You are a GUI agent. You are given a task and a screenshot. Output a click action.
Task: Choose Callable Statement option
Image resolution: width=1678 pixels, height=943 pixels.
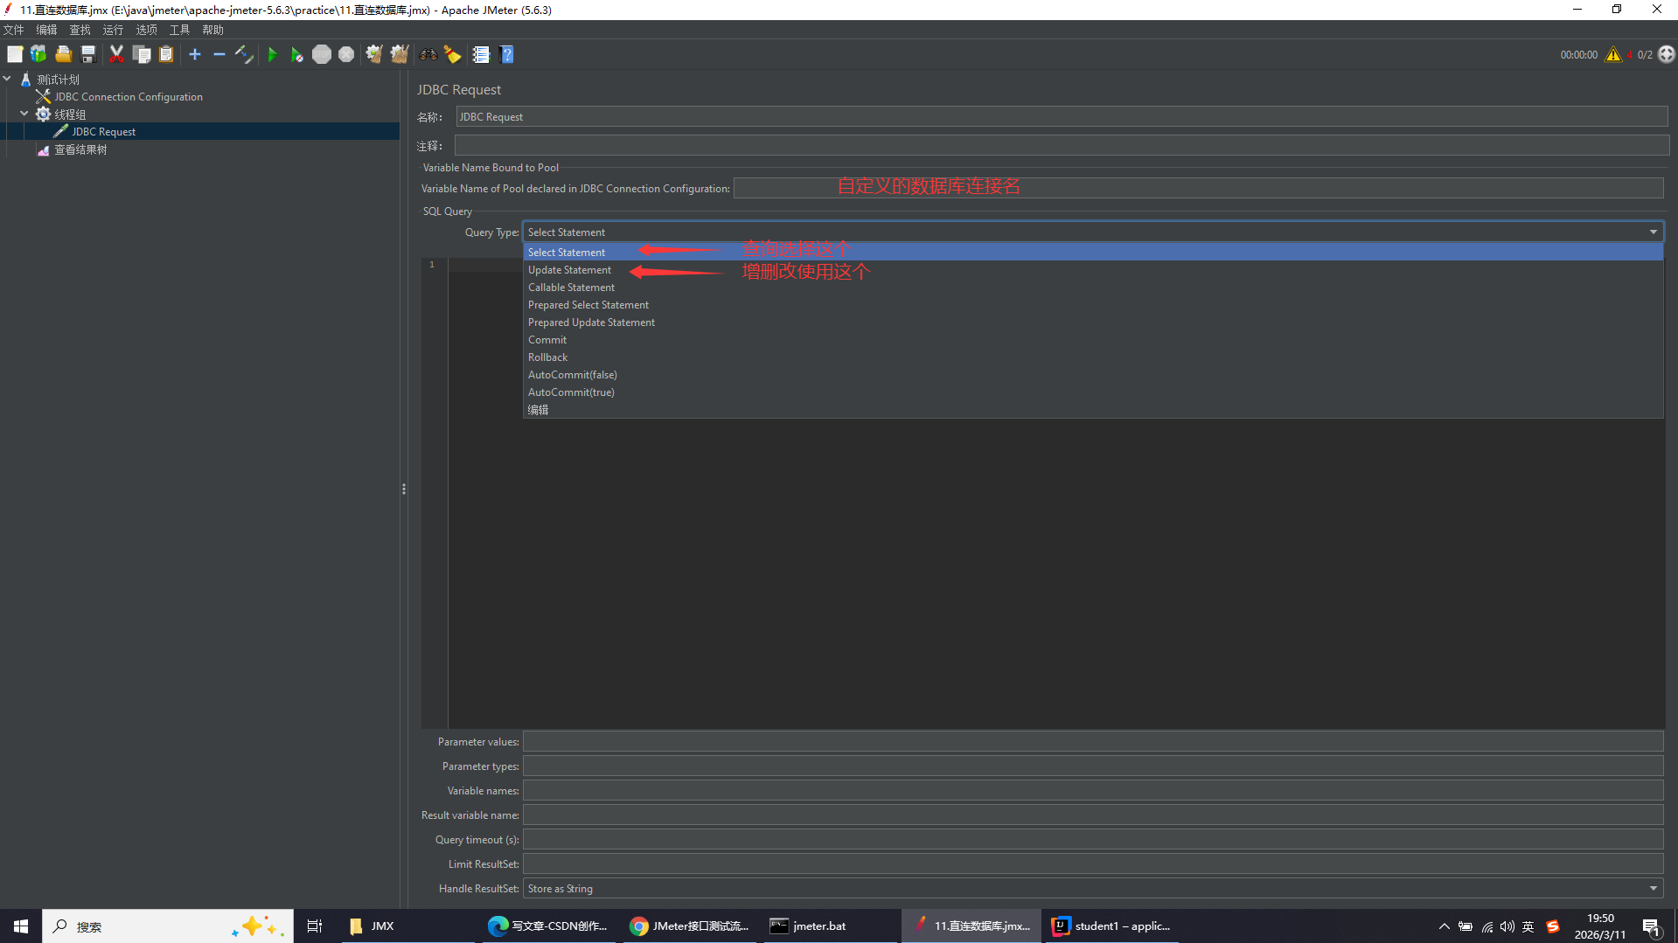coord(1093,287)
